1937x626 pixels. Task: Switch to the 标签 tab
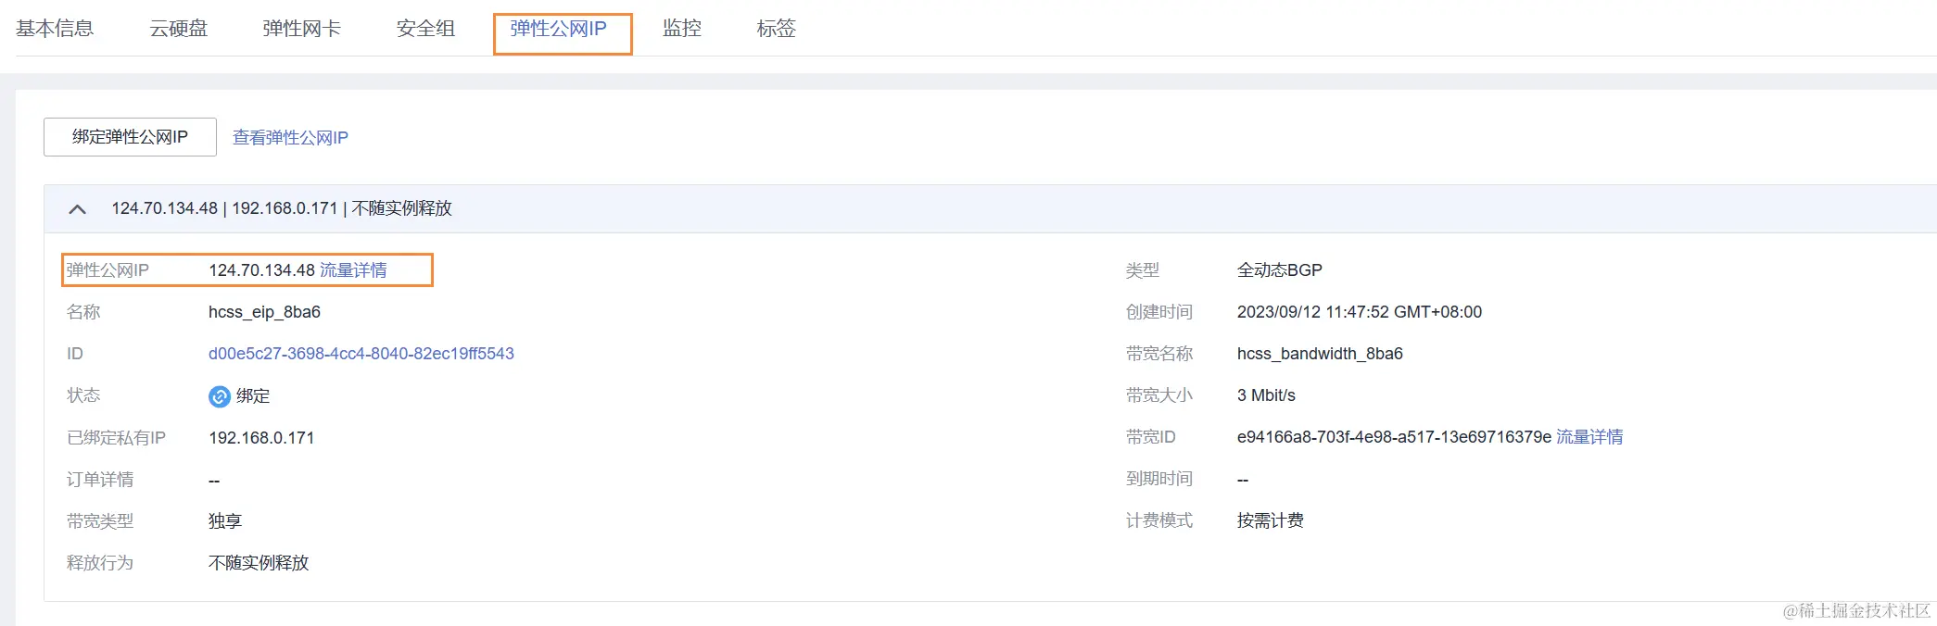point(777,29)
